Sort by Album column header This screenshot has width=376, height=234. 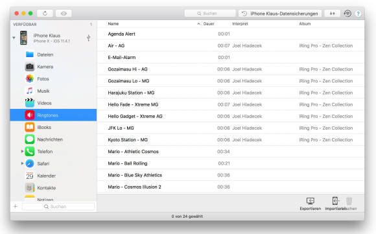305,24
